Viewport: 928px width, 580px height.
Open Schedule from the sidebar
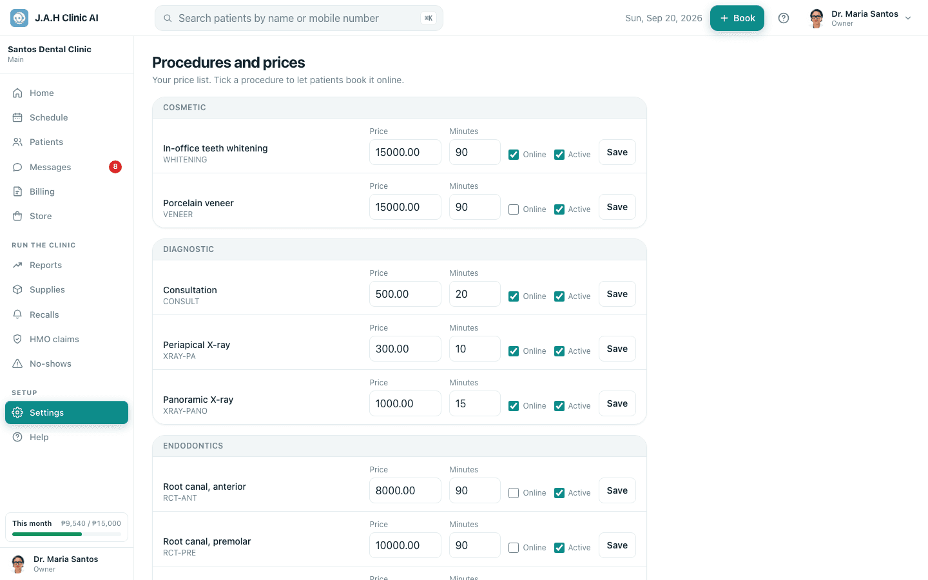coord(66,117)
